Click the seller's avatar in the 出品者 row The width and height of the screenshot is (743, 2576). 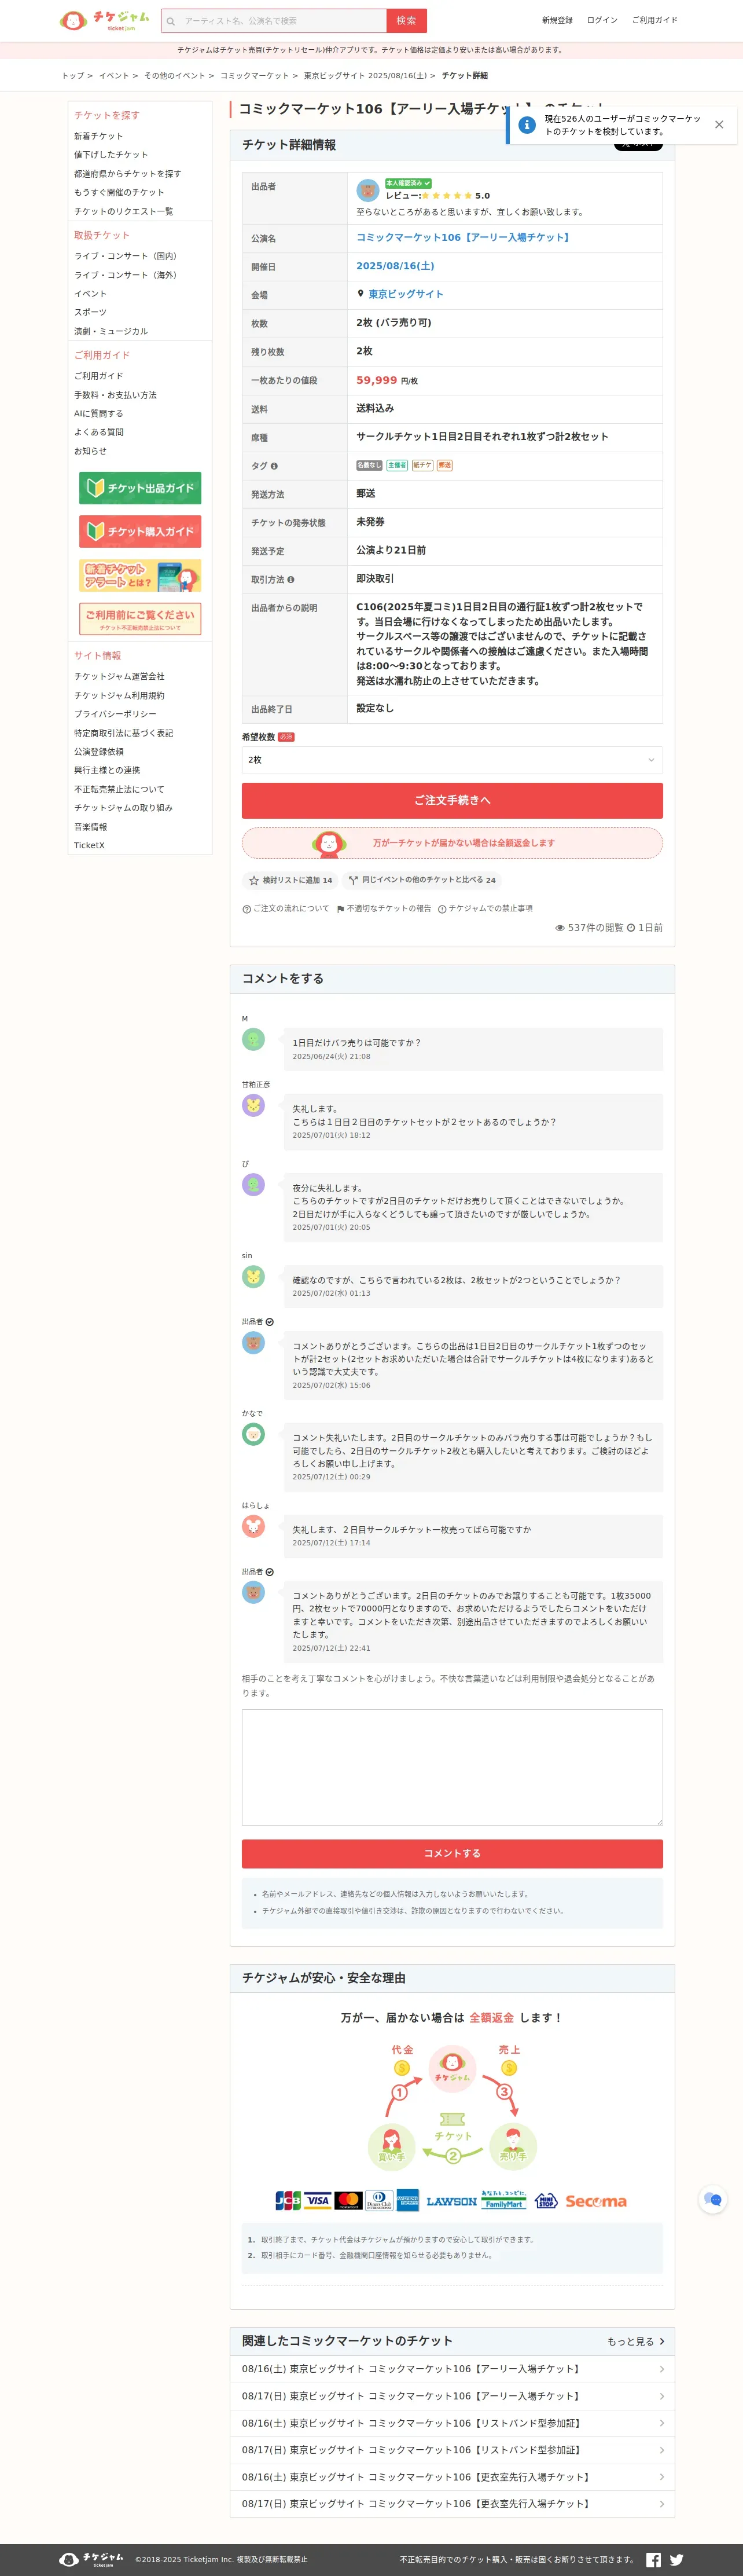pos(367,190)
